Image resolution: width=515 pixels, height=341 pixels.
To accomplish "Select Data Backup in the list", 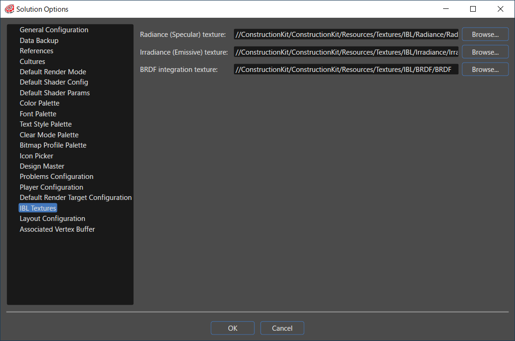I will click(39, 41).
